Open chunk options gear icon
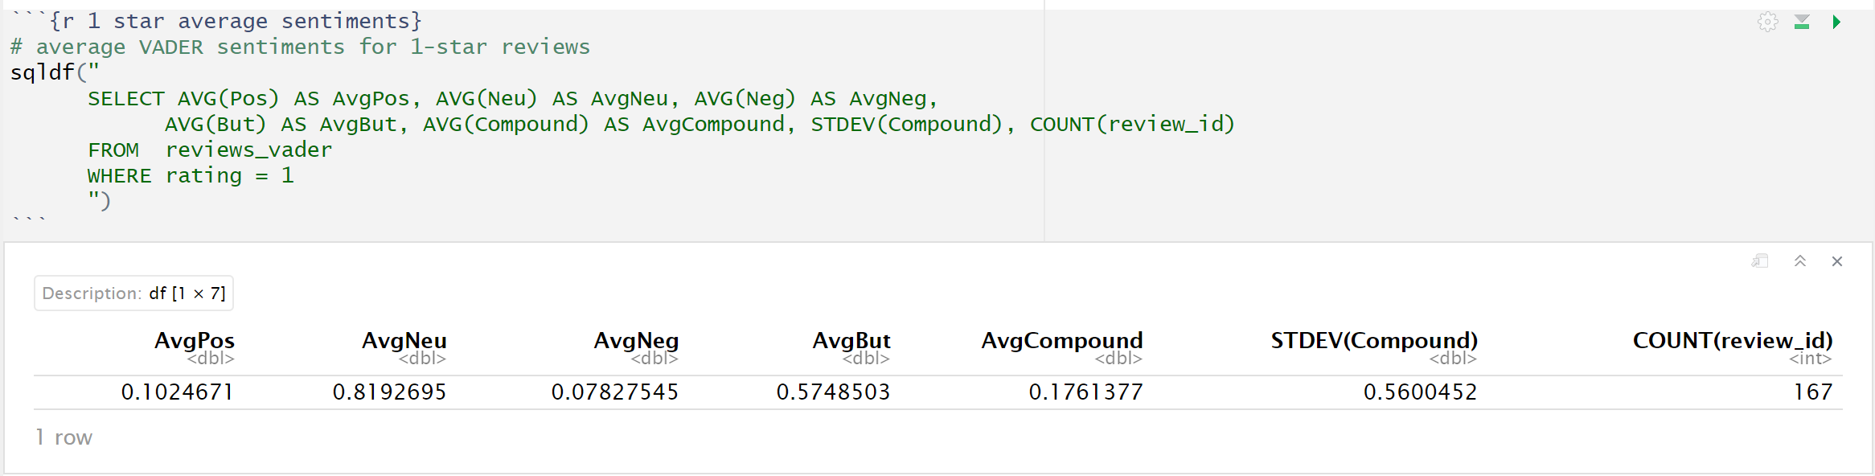Viewport: 1875px width, 476px height. tap(1767, 22)
